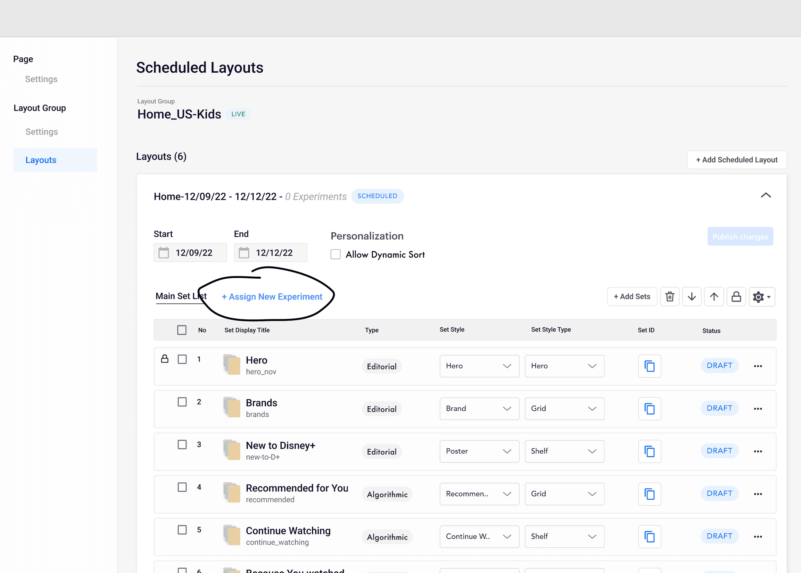
Task: Open Set Style dropdown for Brands row
Action: (479, 409)
